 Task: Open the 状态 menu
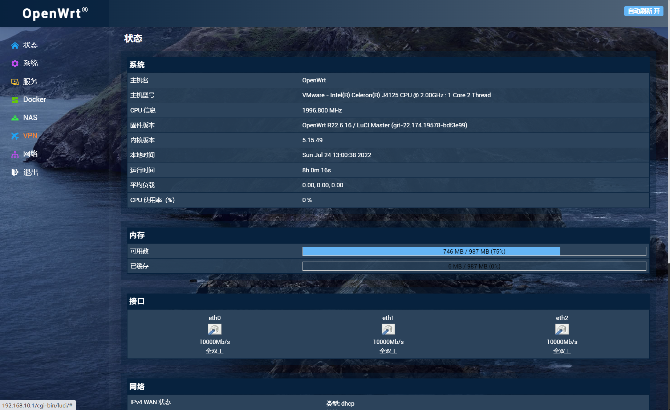(31, 45)
